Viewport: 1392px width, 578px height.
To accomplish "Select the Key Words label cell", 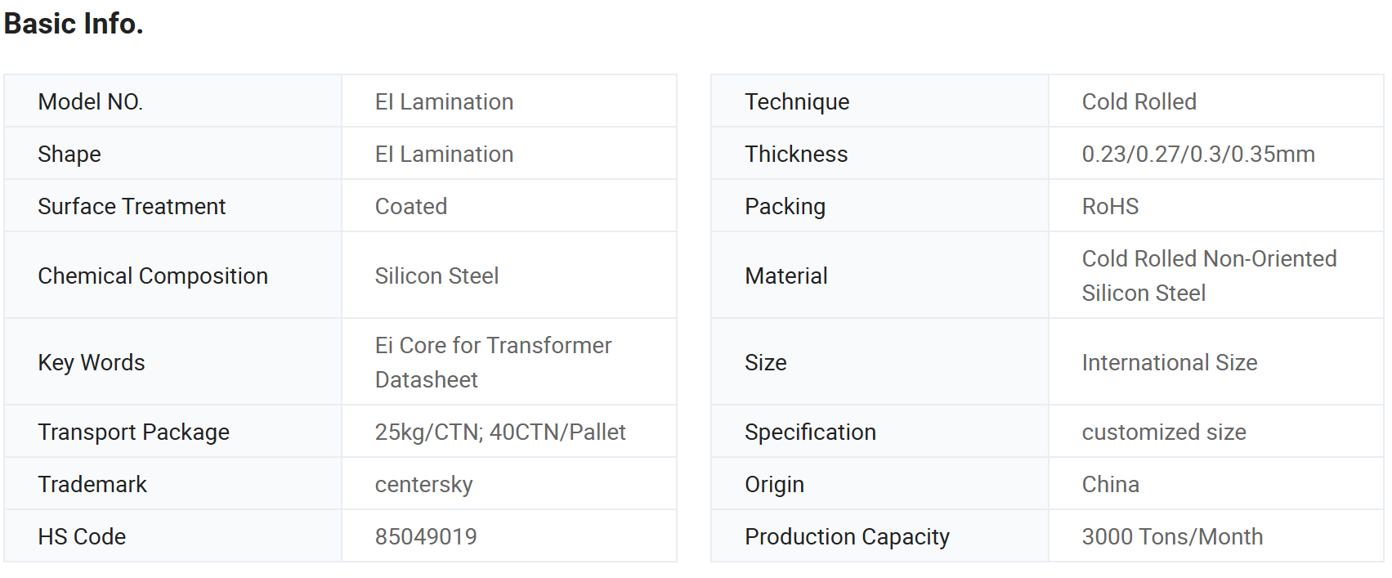I will 172,362.
